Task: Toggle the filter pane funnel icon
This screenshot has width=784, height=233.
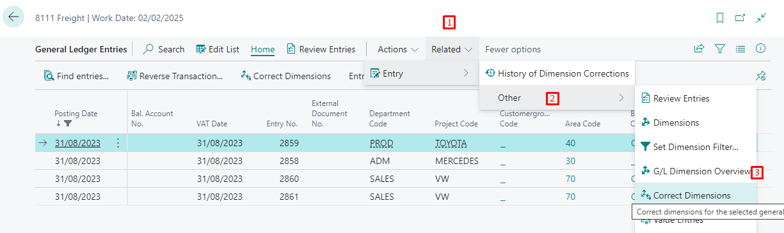Action: (x=720, y=49)
